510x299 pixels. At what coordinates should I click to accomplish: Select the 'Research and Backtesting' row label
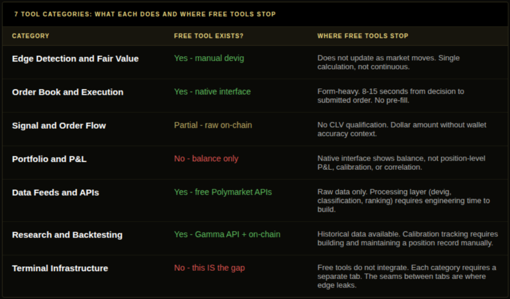click(x=67, y=235)
